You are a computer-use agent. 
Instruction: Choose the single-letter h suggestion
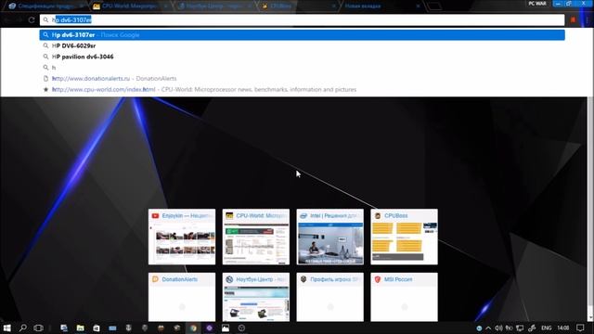(x=302, y=68)
